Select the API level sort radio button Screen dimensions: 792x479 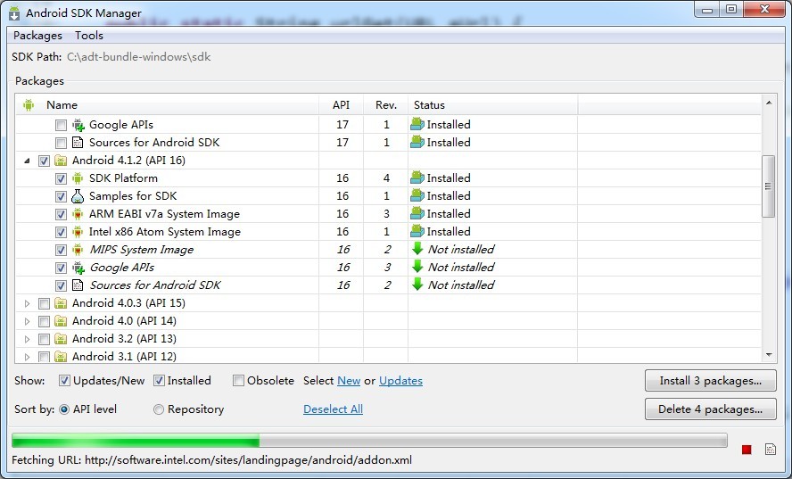pyautogui.click(x=64, y=409)
